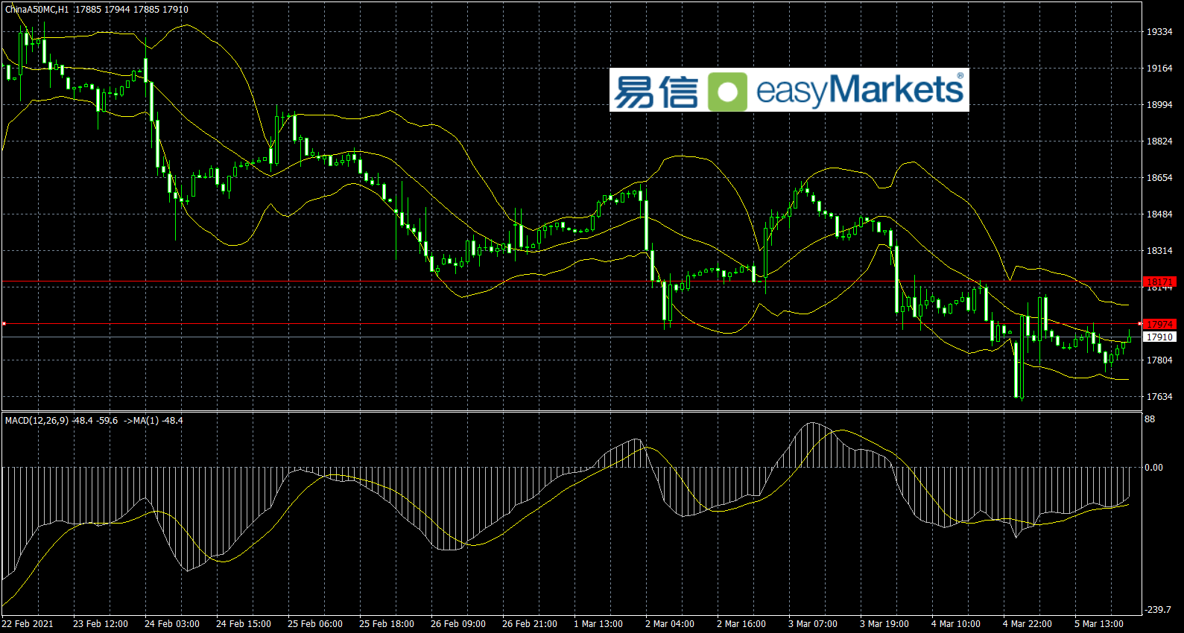Click the 3 Mar 07:00 time label

(x=813, y=624)
